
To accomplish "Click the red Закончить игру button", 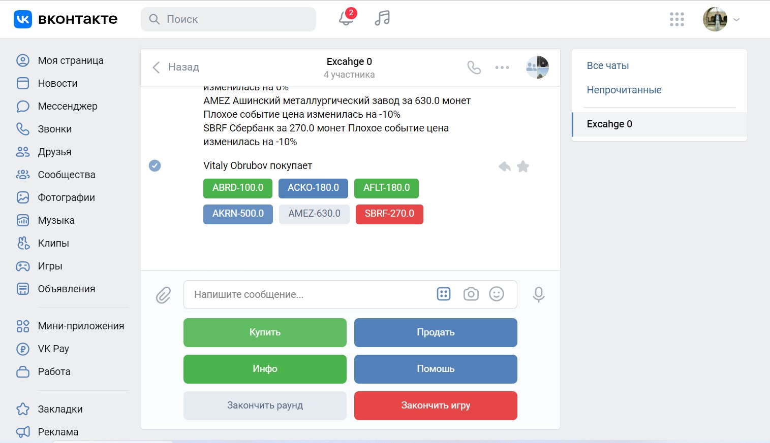I will [x=436, y=405].
